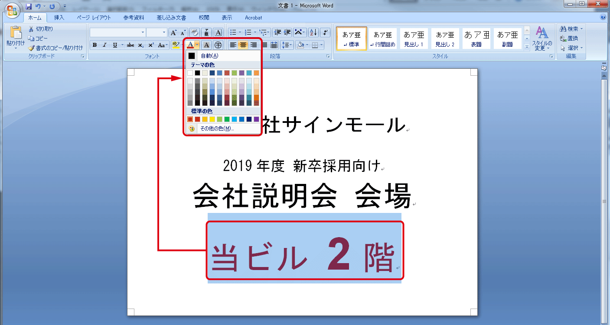This screenshot has width=610, height=325.
Task: Enable numbered list formatting
Action: (249, 32)
